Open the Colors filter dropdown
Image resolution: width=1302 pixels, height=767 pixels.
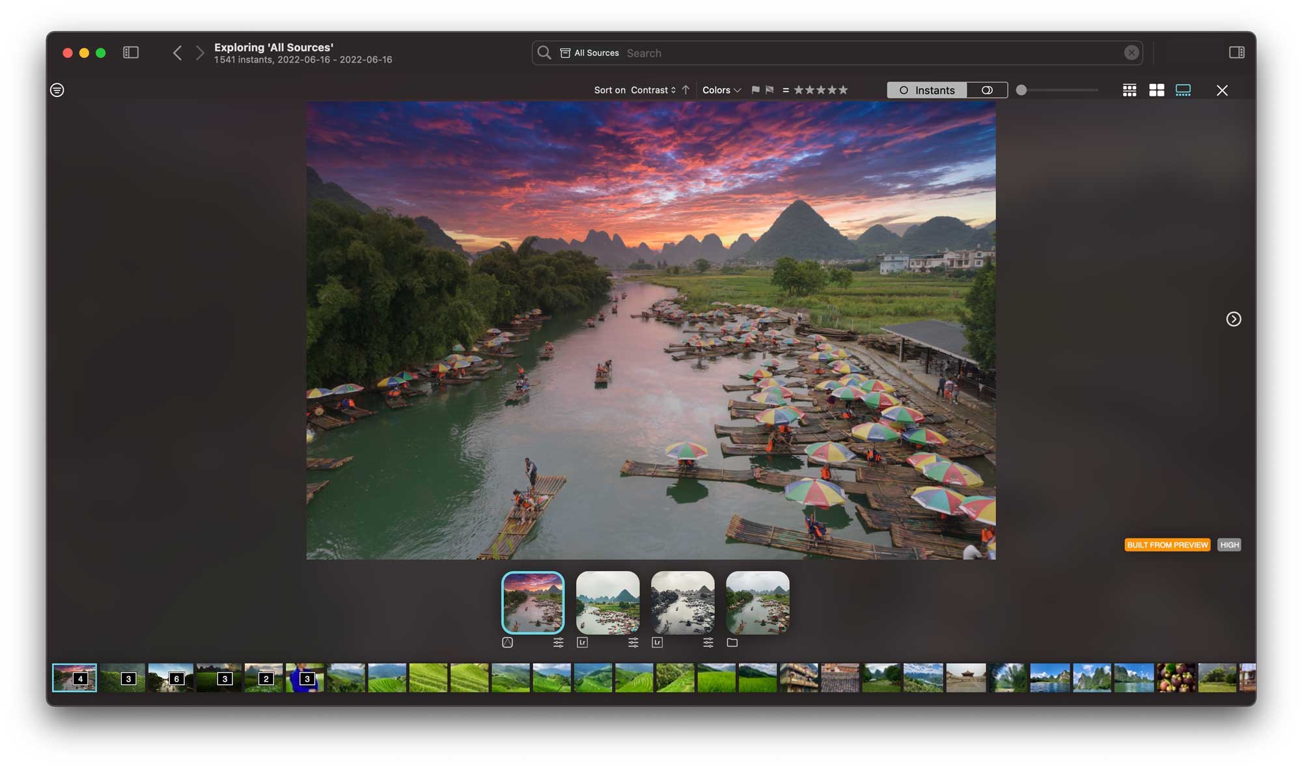click(721, 90)
